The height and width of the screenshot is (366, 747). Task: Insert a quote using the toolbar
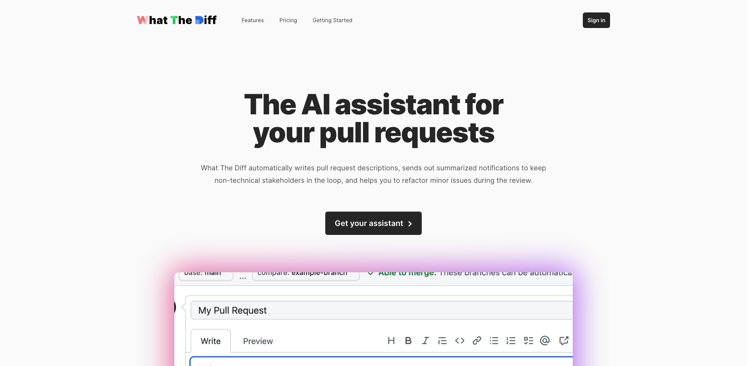442,341
